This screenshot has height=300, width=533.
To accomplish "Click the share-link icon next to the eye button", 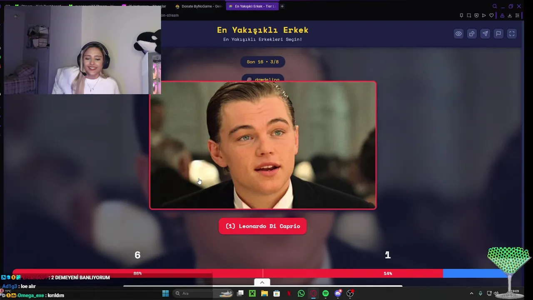I will (x=472, y=34).
